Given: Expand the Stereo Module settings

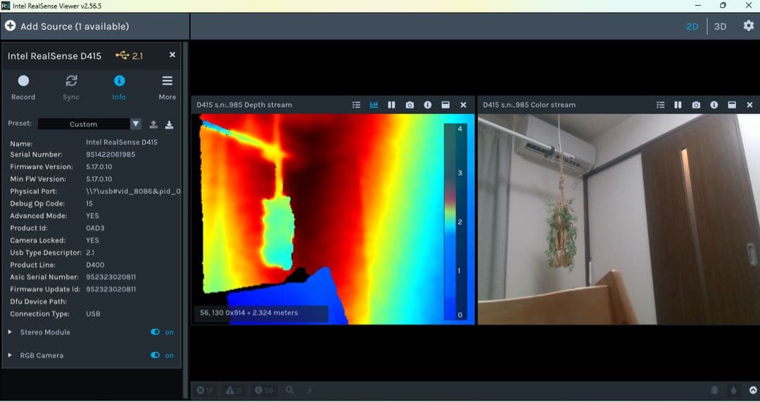Looking at the screenshot, I should [11, 332].
